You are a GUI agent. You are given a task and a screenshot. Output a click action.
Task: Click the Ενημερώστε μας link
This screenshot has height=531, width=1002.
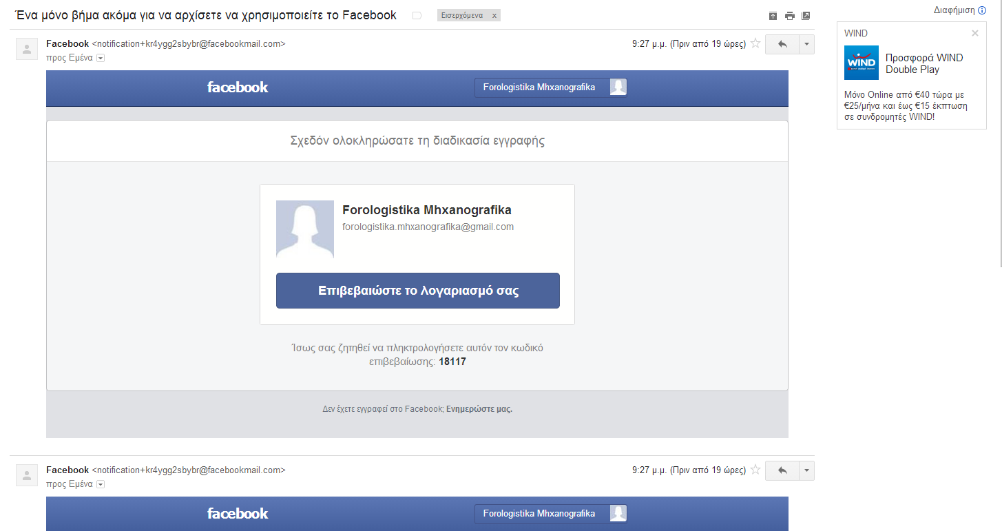pos(479,408)
